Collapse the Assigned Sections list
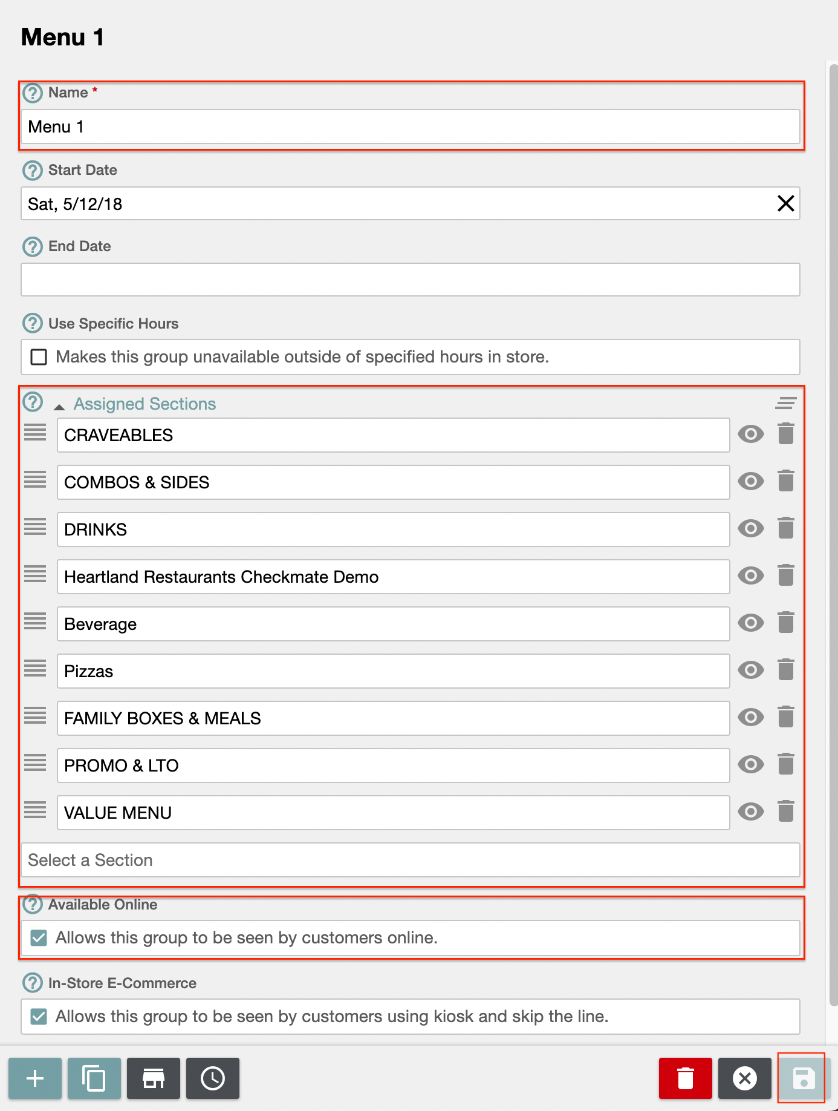Viewport: 838px width, 1111px height. [59, 407]
